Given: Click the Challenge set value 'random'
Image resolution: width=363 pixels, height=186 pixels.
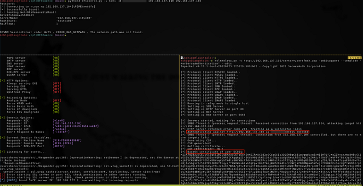Looking at the screenshot, I should click(59, 129).
